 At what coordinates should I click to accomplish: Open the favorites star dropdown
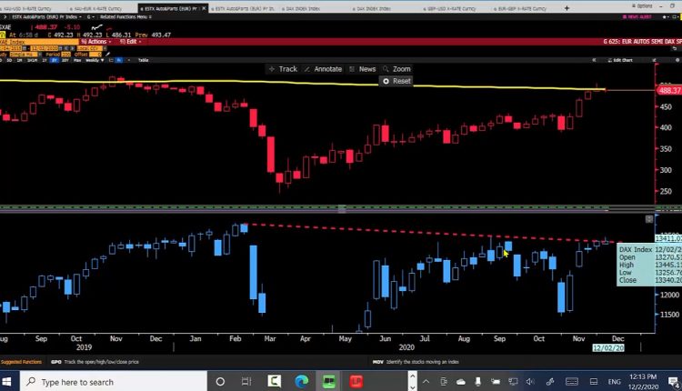pos(666,17)
